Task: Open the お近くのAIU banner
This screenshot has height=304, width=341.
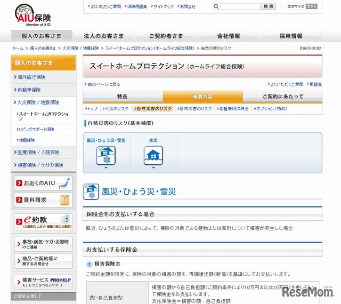Action: (43, 183)
